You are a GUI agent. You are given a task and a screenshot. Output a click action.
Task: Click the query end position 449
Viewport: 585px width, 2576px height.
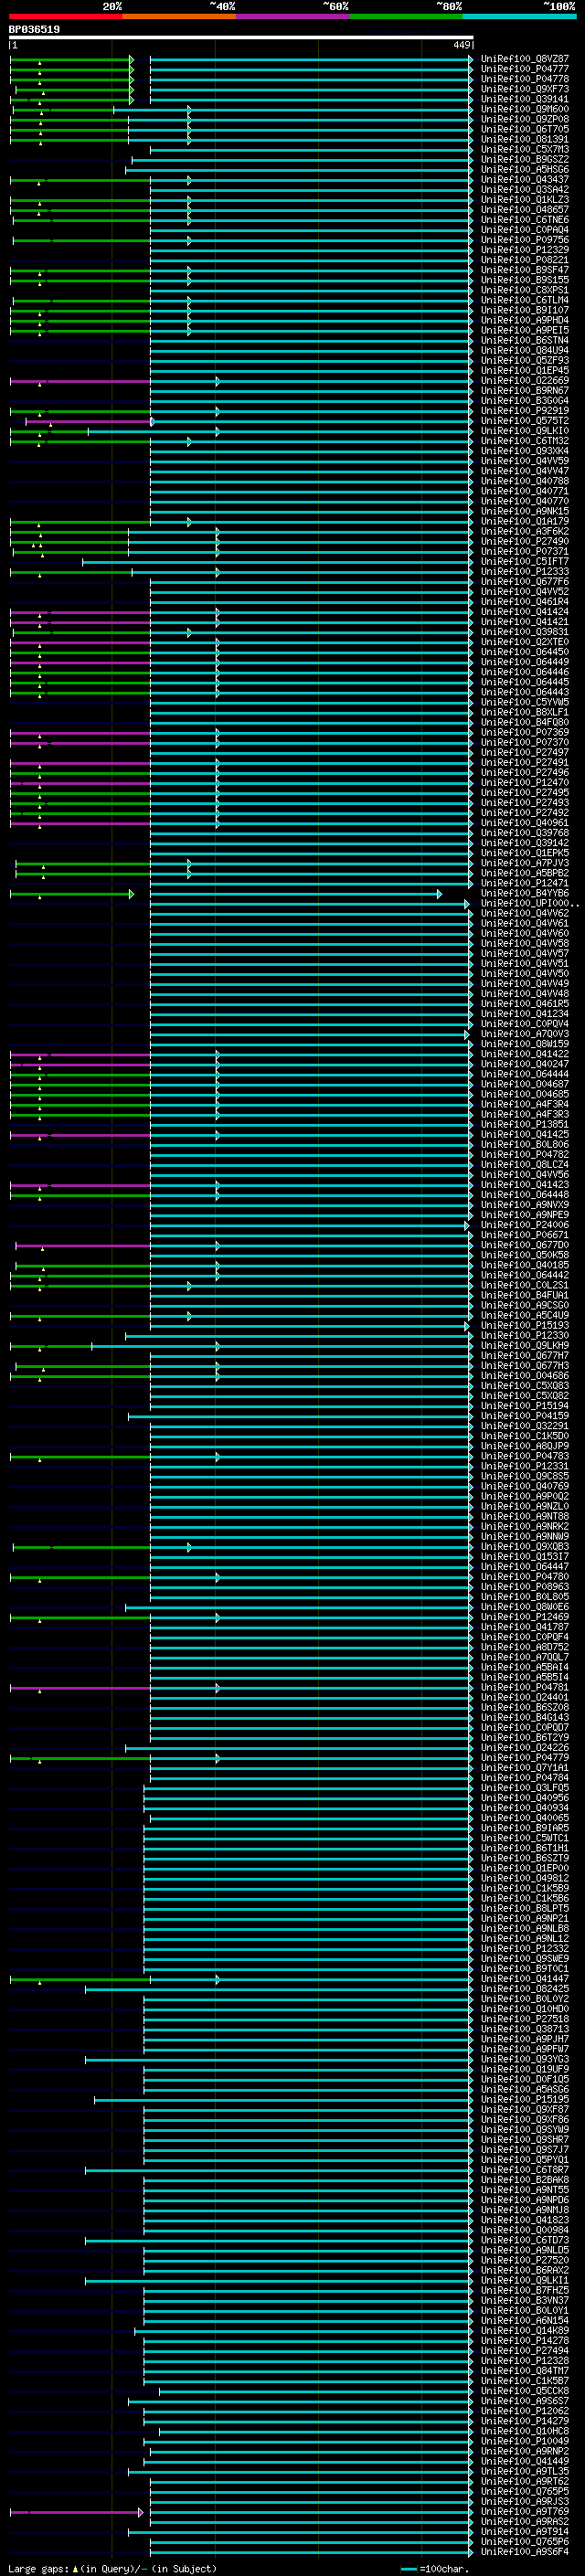[x=461, y=45]
